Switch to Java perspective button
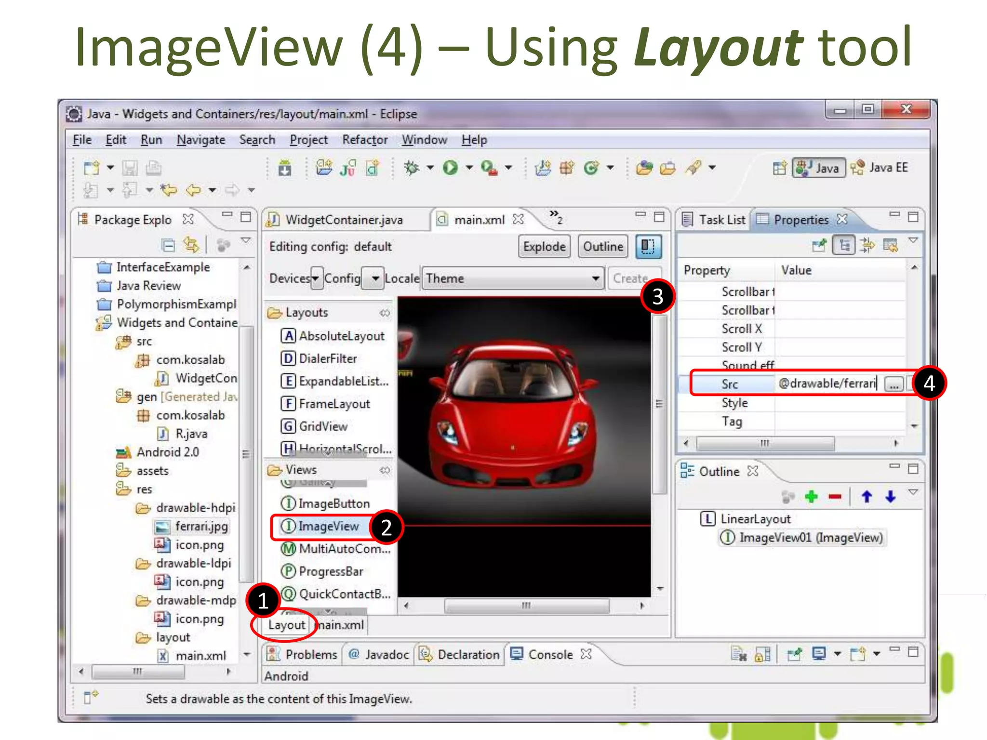Screen dimensions: 987x740 (x=819, y=168)
